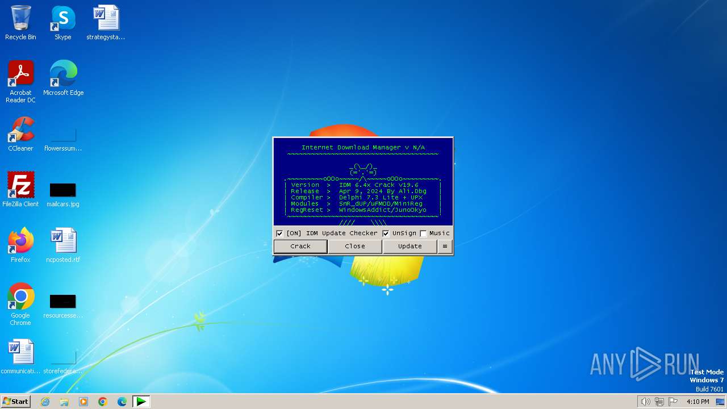Select the running crack app taskbar button
Image resolution: width=727 pixels, height=409 pixels.
[x=141, y=402]
